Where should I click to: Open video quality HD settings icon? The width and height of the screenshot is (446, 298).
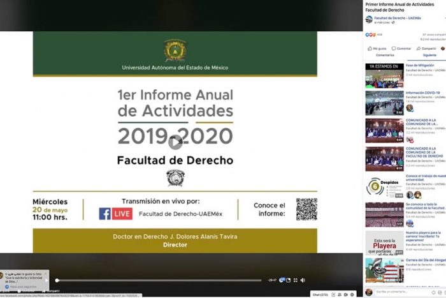(282, 280)
